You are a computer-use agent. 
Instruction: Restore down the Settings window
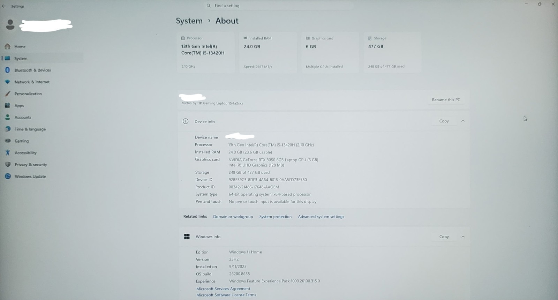pyautogui.click(x=540, y=4)
